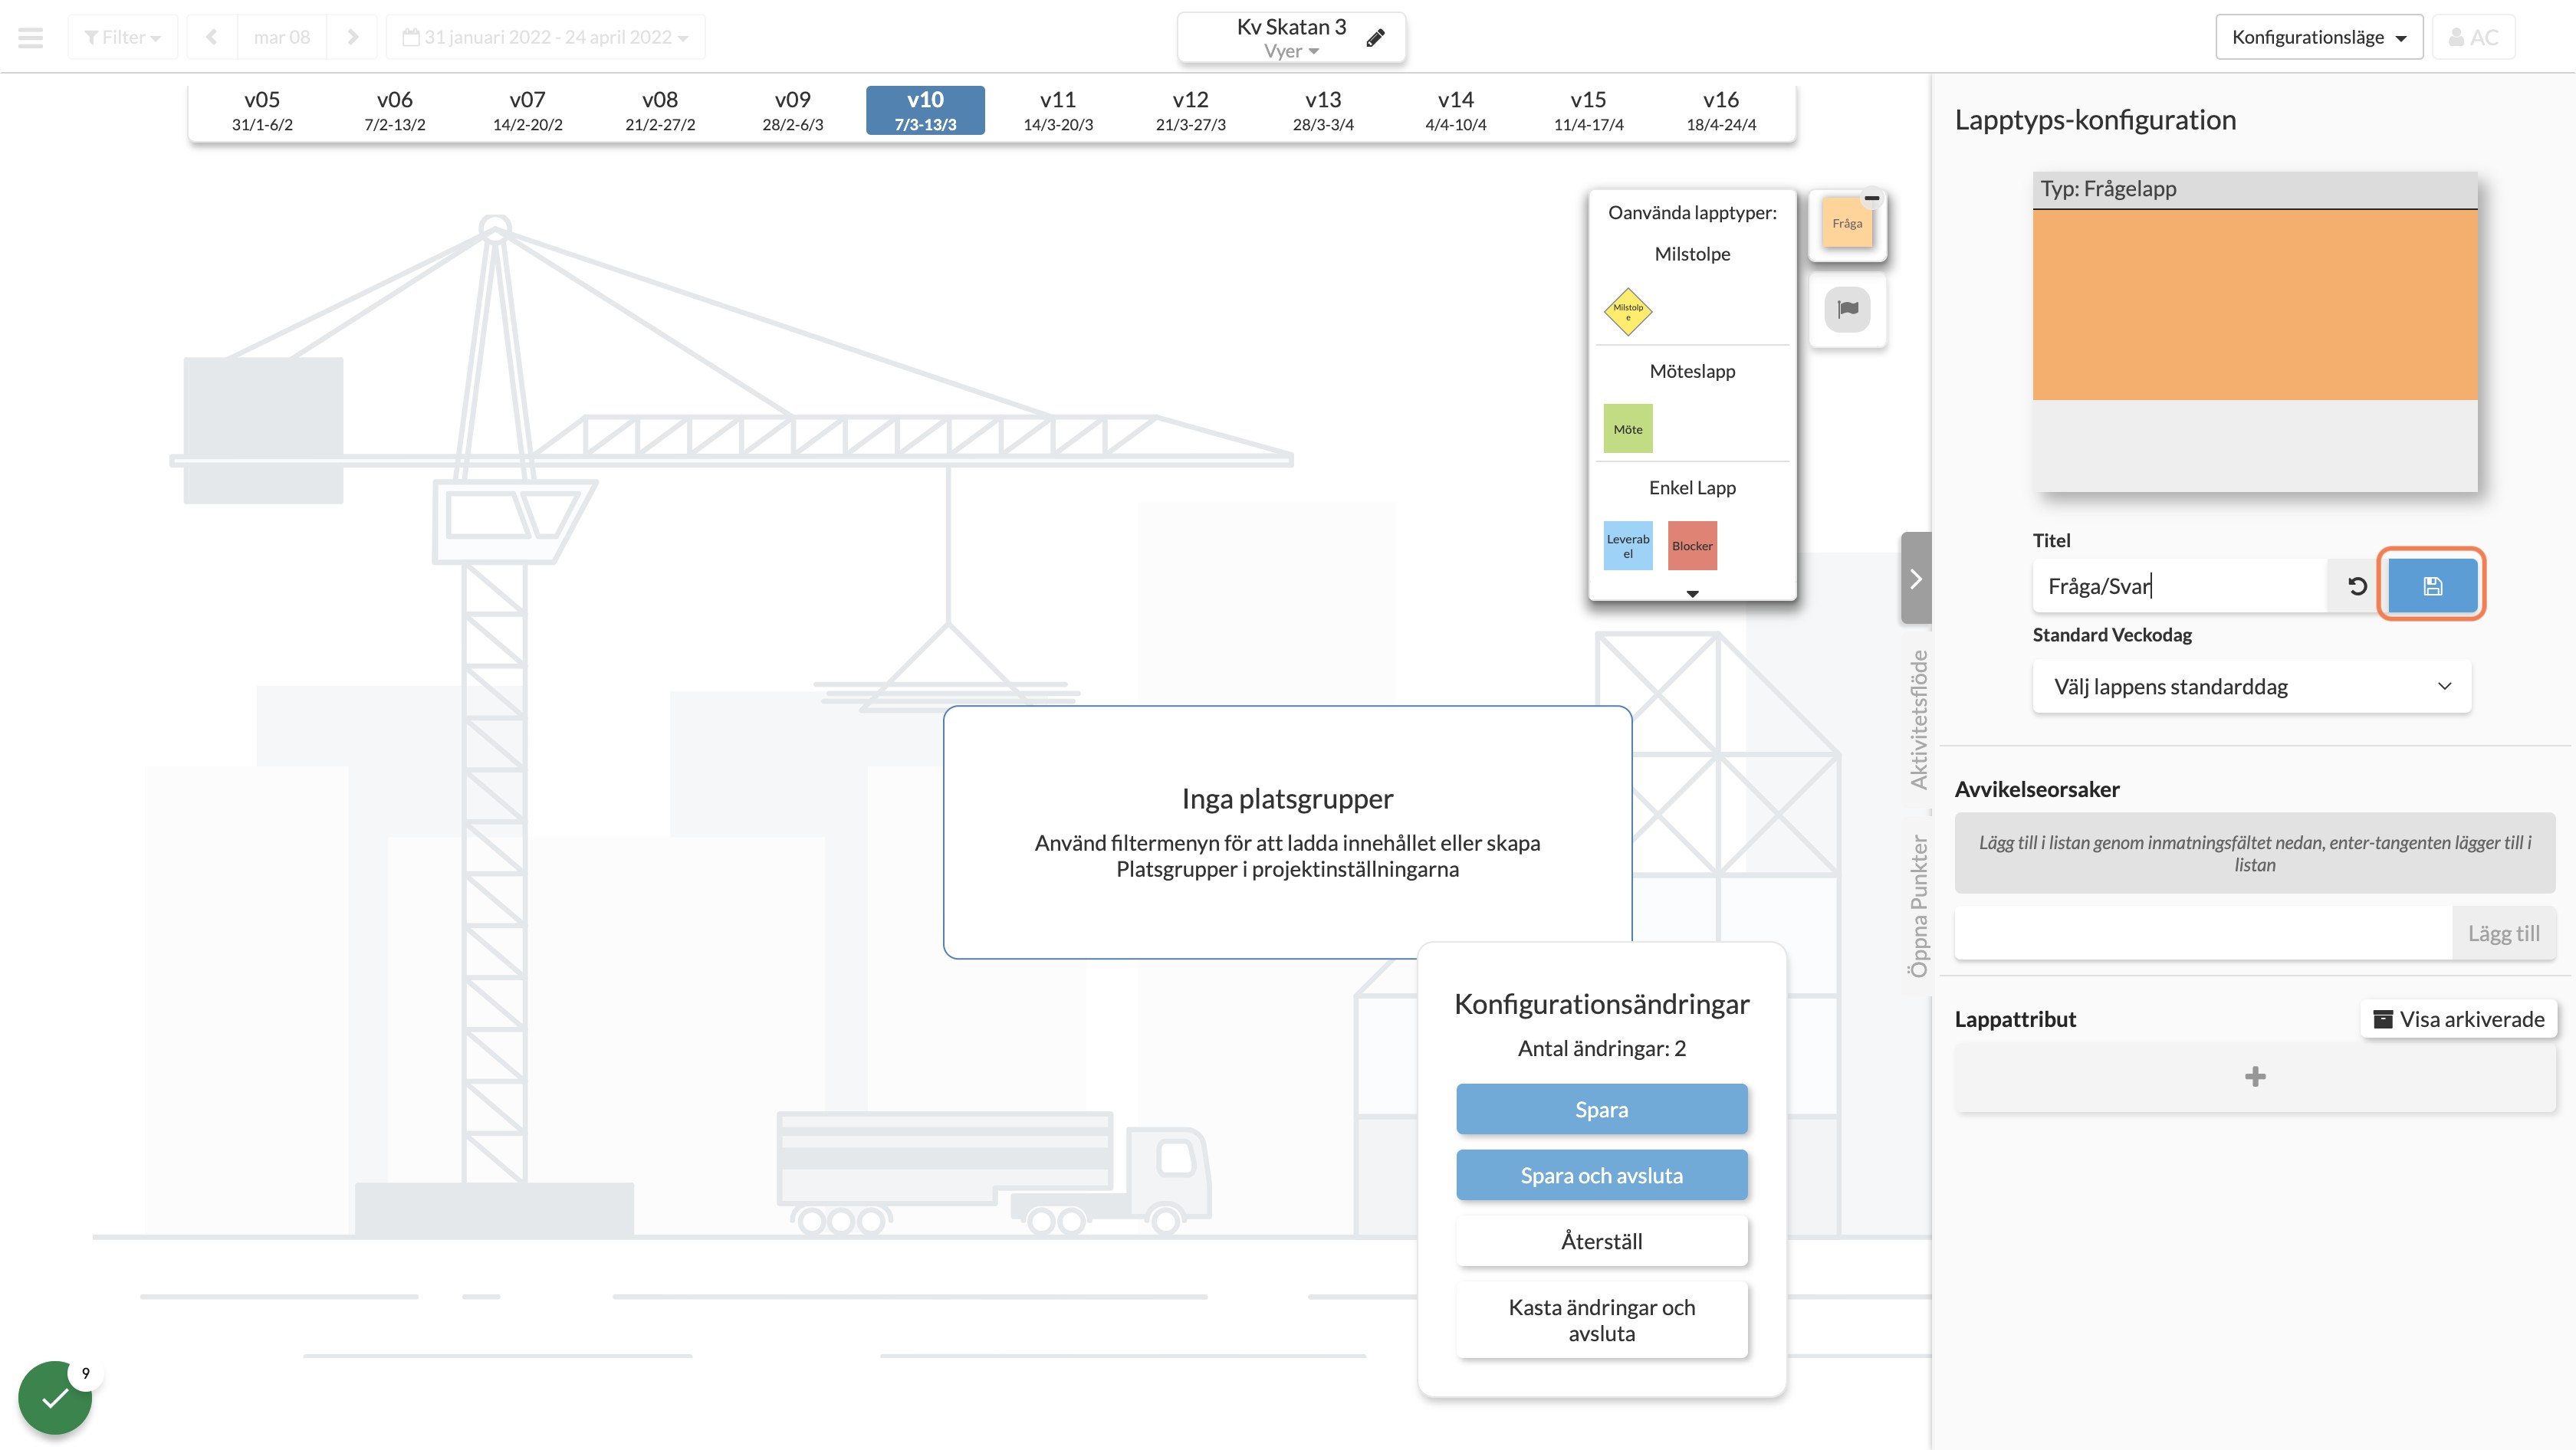Image resolution: width=2576 pixels, height=1450 pixels.
Task: Select the Fråga note thumbnail
Action: 1847,223
